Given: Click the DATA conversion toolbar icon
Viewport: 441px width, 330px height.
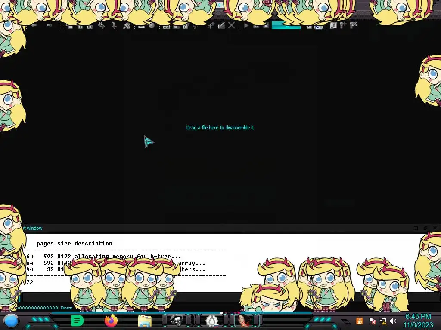Looking at the screenshot, I should [176, 27].
